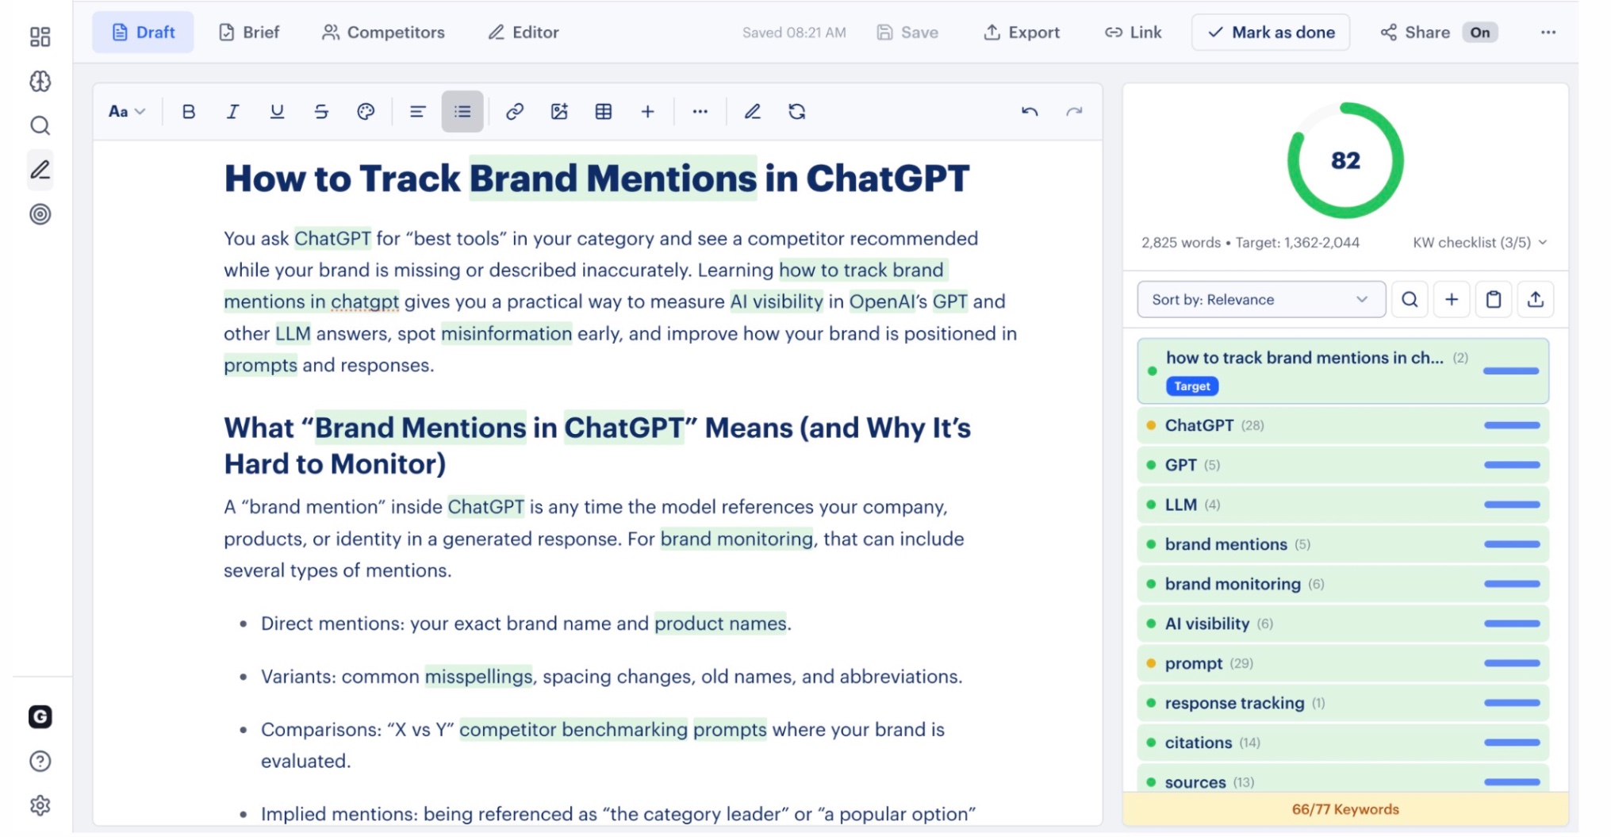Screen dimensions: 1611x837
Task: Click the pen rewrite icon in editor toolbar
Action: click(753, 112)
